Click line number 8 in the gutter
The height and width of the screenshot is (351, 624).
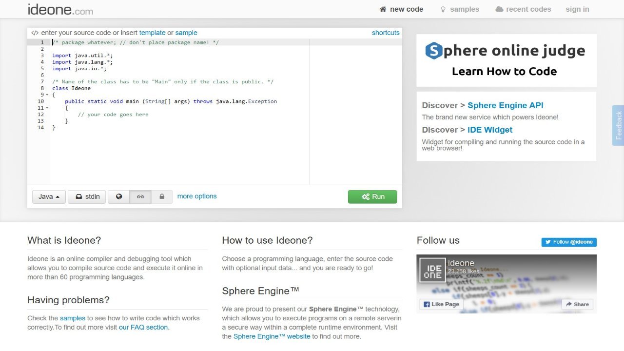[42, 88]
